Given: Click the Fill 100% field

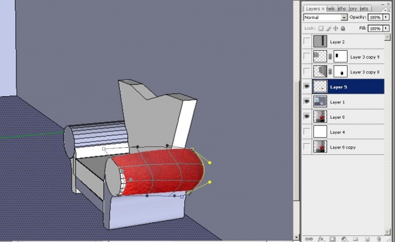Looking at the screenshot, I should point(375,28).
